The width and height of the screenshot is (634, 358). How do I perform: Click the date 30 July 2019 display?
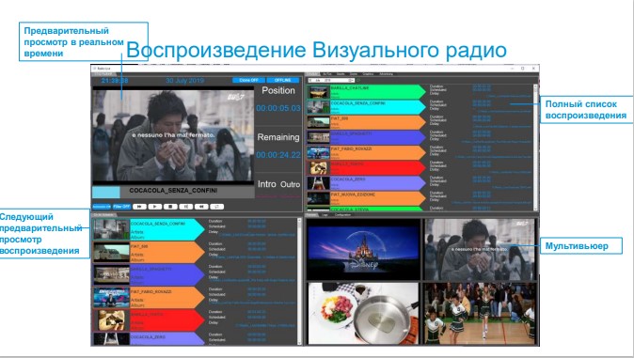(x=184, y=81)
